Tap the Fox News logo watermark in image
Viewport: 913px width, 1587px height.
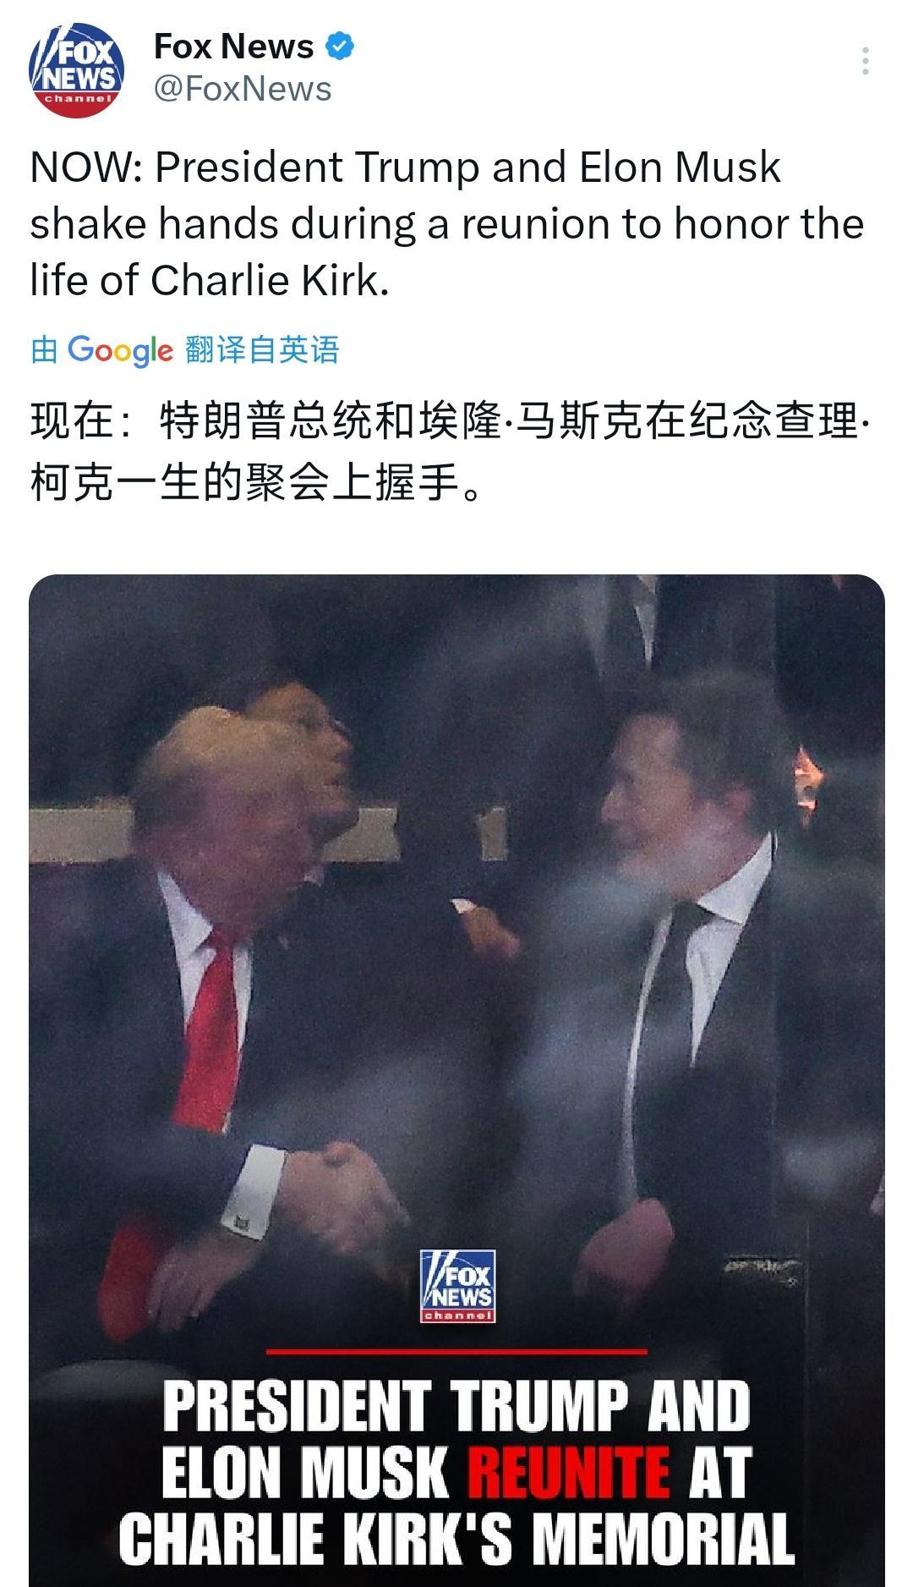click(x=457, y=1286)
